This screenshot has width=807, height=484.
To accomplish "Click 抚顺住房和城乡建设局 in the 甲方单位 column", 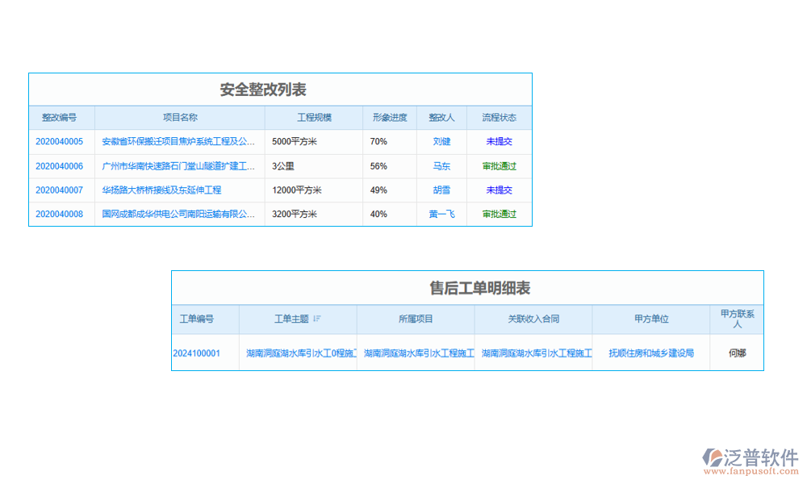I will point(651,353).
